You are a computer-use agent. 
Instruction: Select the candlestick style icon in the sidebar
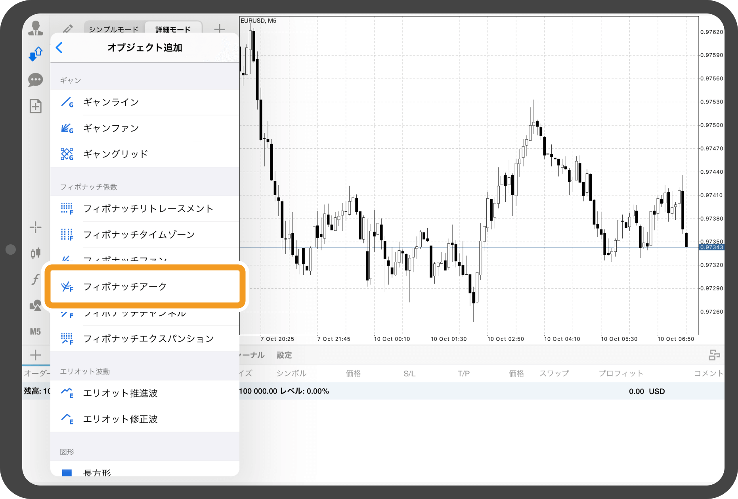[x=36, y=253]
